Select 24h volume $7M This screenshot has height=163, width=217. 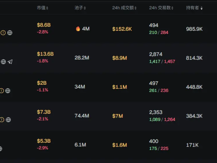click(117, 116)
